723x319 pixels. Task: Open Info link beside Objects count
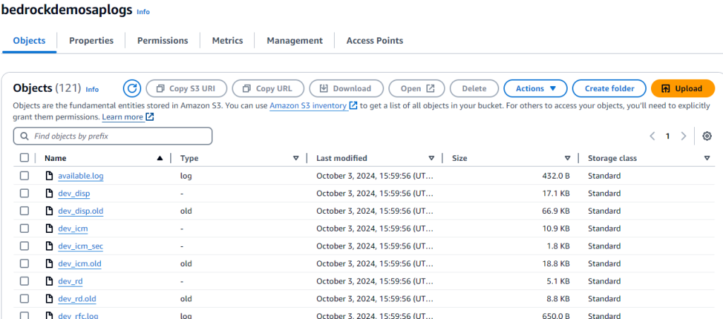92,90
